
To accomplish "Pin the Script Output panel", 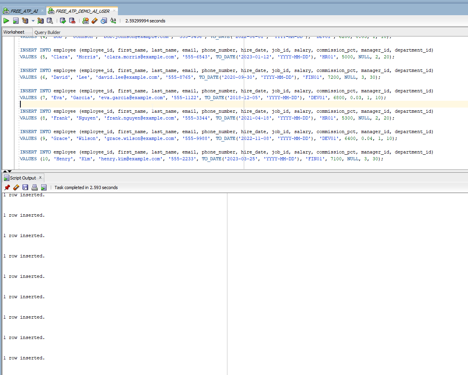I will pyautogui.click(x=7, y=187).
